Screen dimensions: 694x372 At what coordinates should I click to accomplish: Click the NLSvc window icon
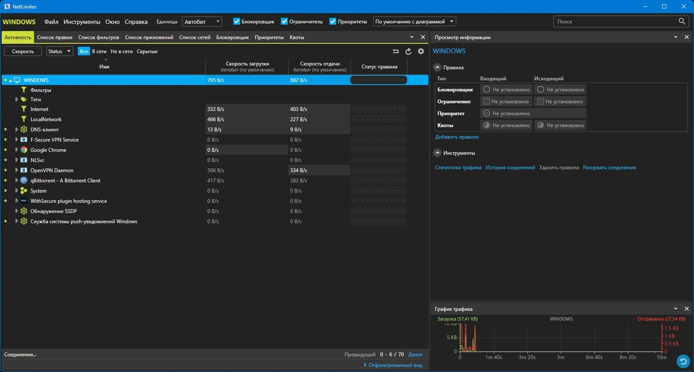[24, 160]
